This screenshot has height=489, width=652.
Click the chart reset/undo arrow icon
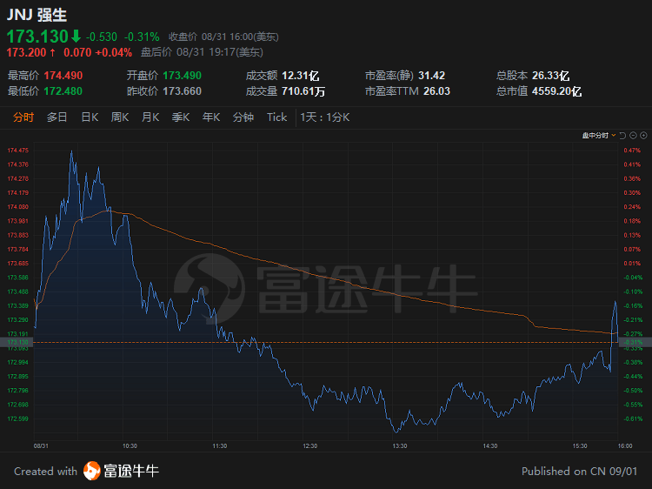coord(622,135)
